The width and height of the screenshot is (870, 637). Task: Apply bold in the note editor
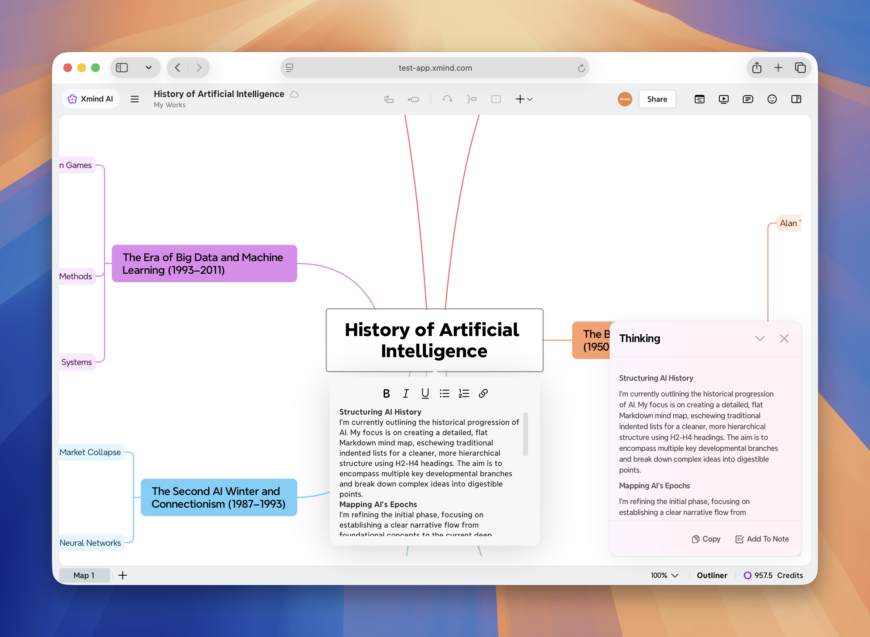(386, 393)
